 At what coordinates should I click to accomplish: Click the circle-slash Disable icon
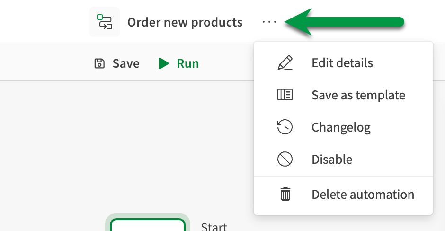[285, 159]
